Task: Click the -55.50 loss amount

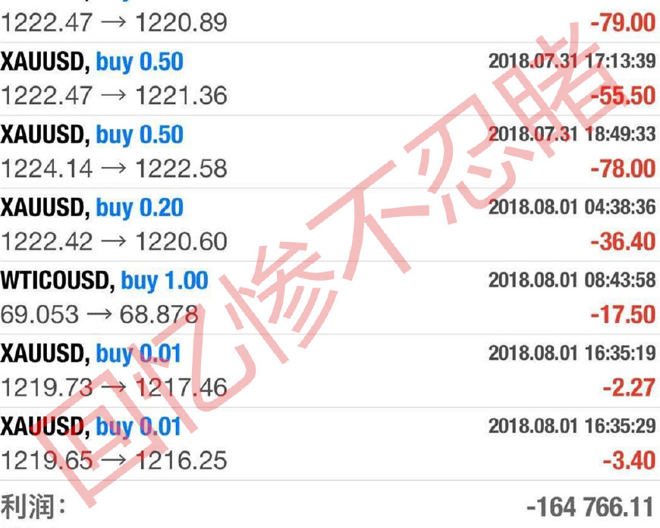Action: tap(623, 96)
